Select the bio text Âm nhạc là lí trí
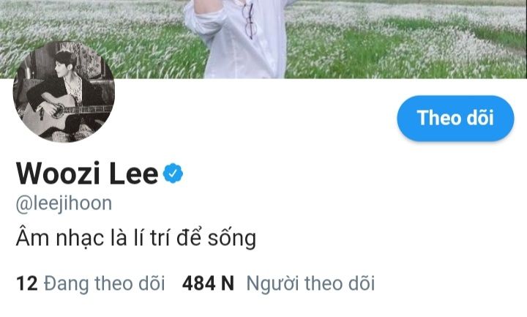The image size is (527, 317). [x=94, y=238]
